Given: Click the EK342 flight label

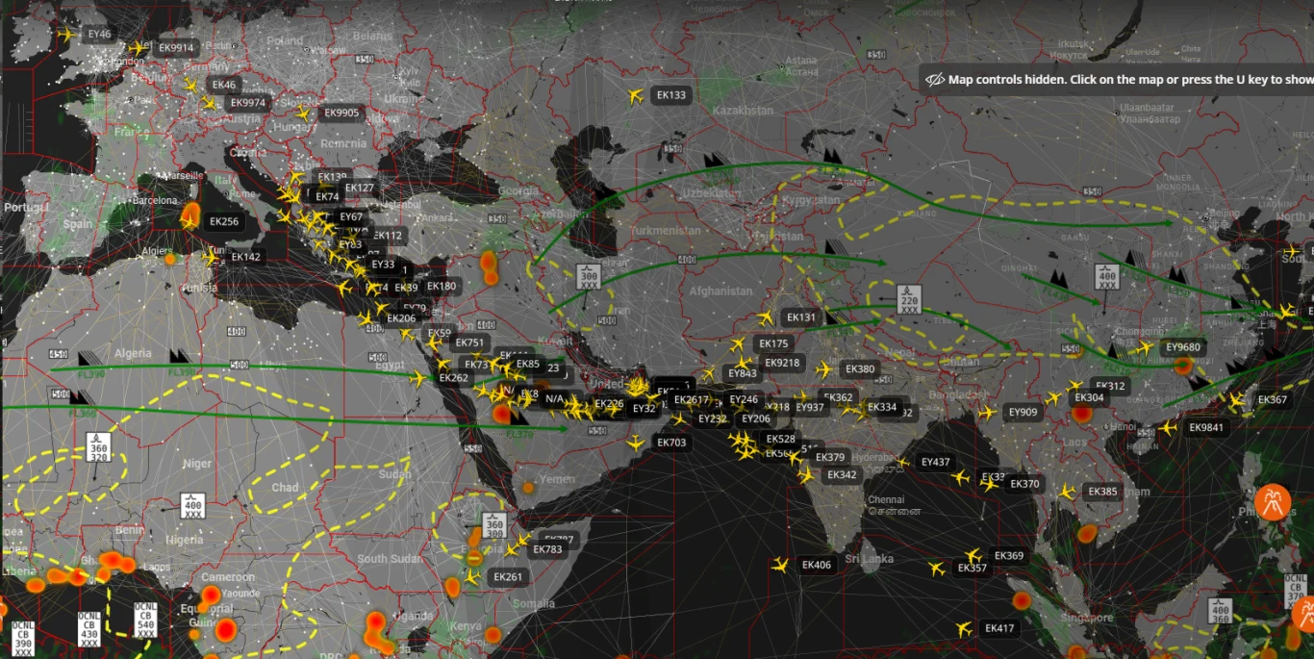Looking at the screenshot, I should [842, 474].
